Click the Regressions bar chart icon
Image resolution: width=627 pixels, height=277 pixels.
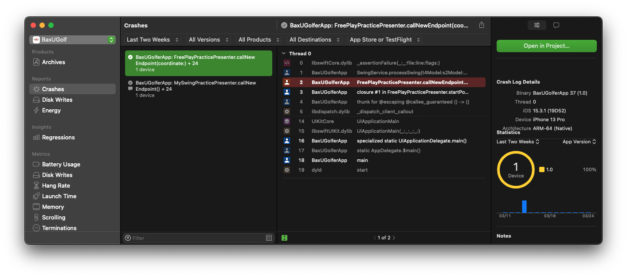[36, 137]
